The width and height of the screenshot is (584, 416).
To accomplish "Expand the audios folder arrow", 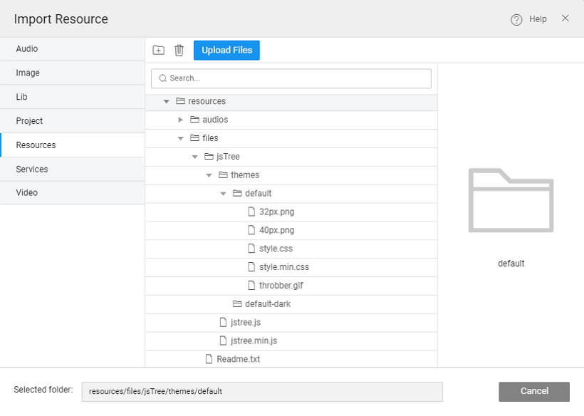I will [181, 120].
